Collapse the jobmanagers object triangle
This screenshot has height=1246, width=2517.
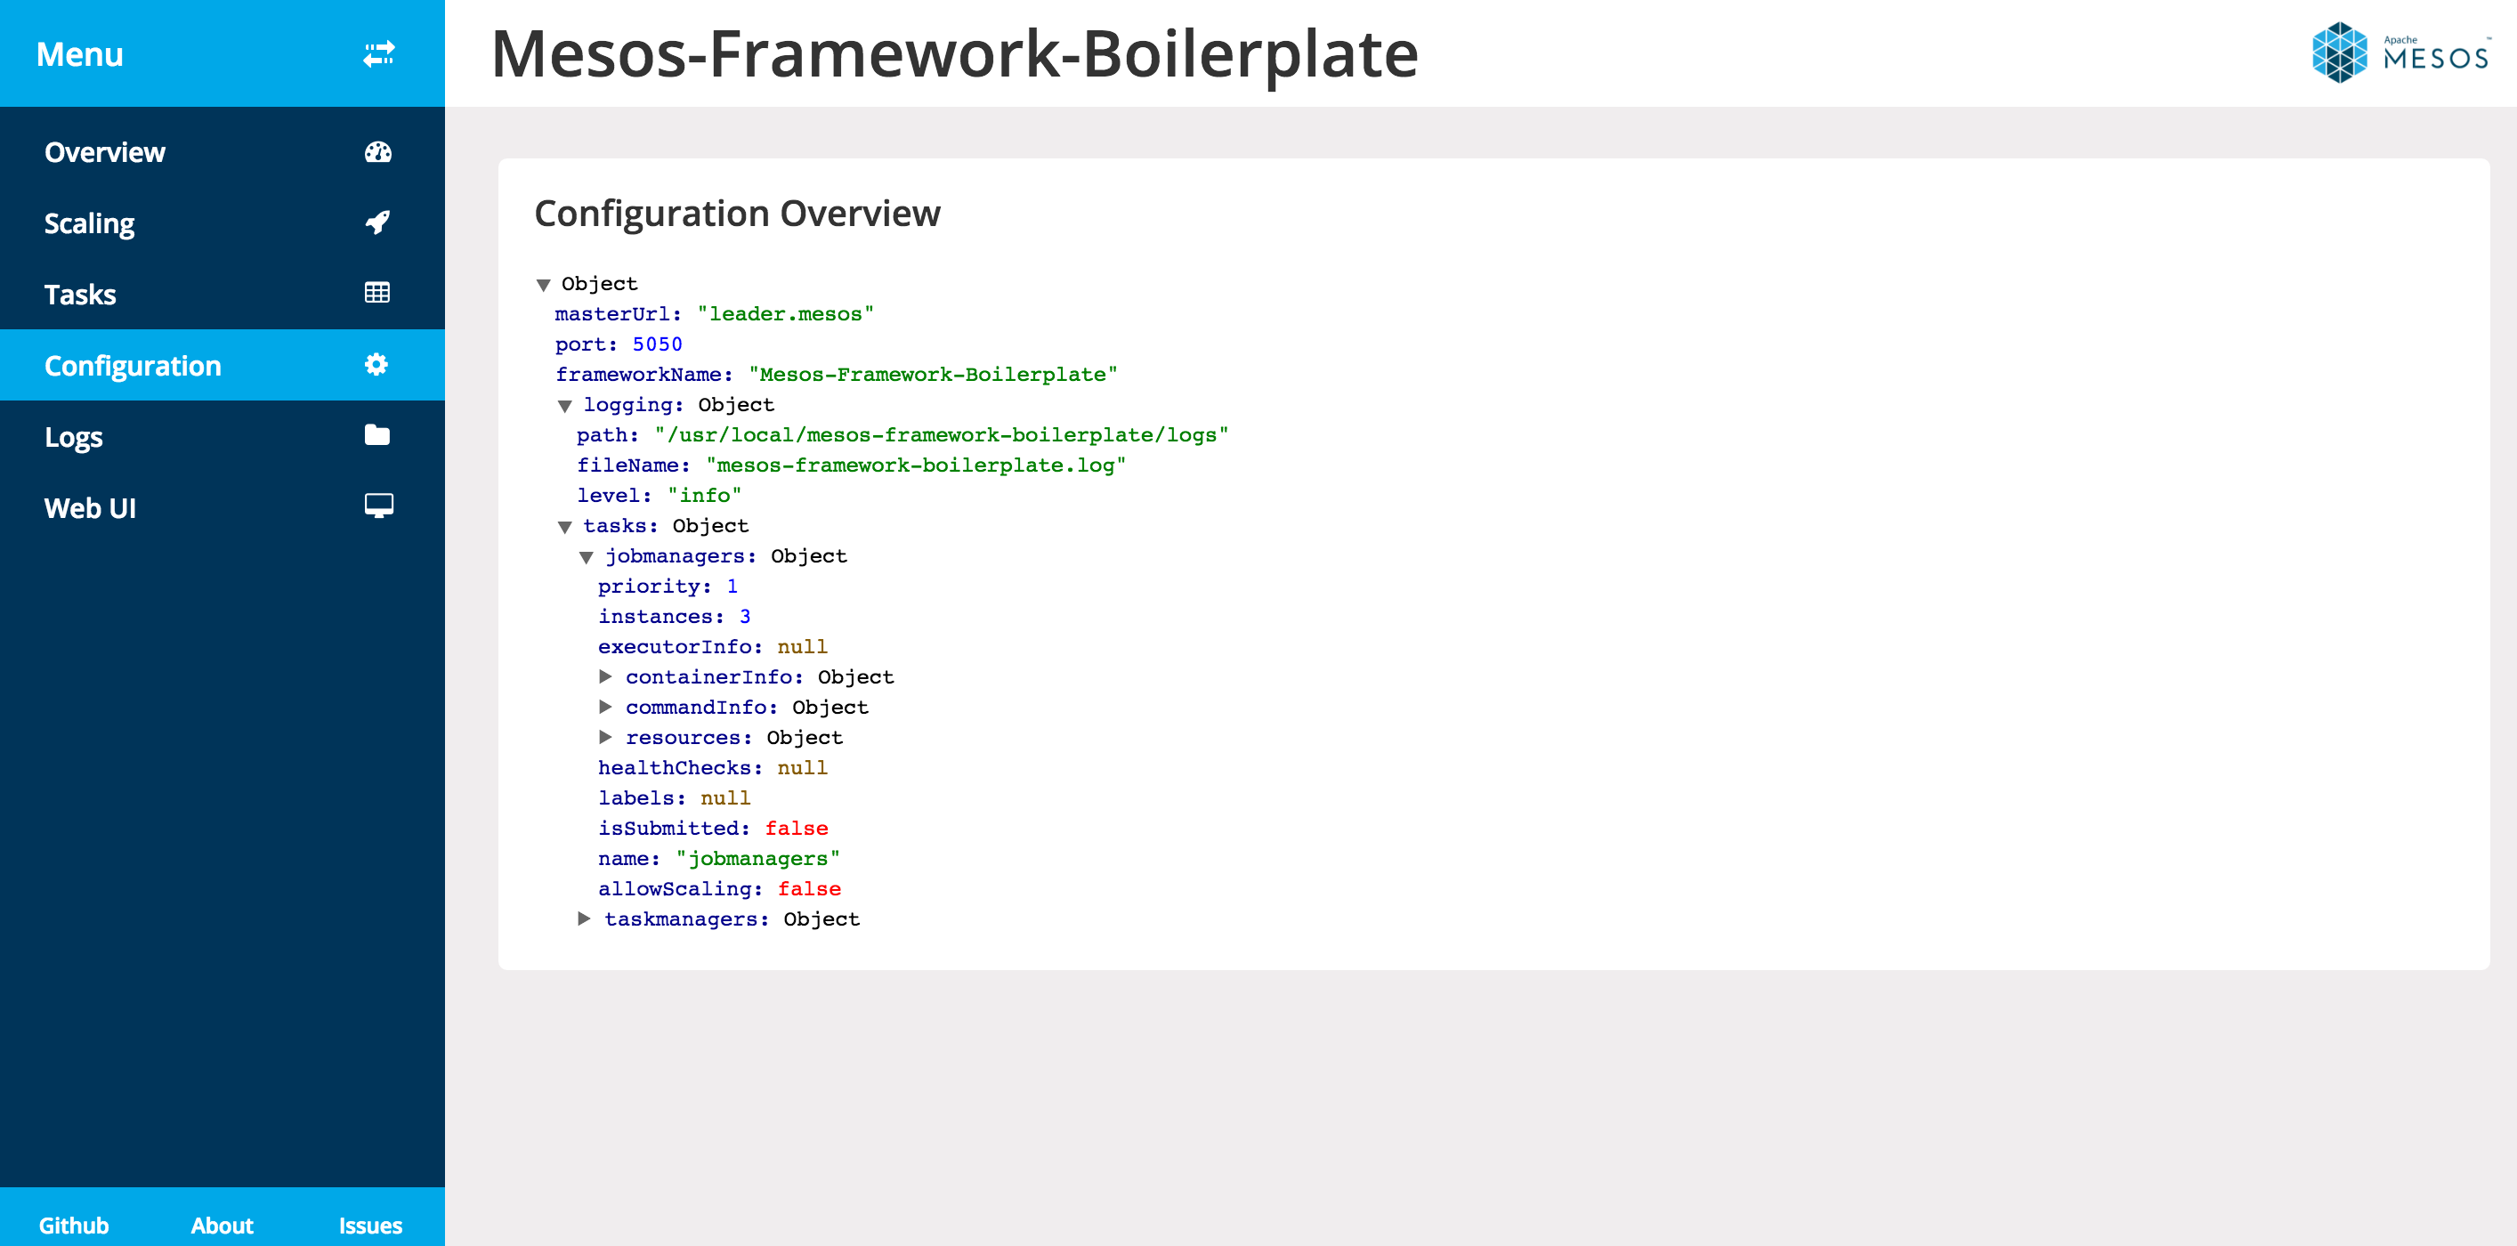587,558
